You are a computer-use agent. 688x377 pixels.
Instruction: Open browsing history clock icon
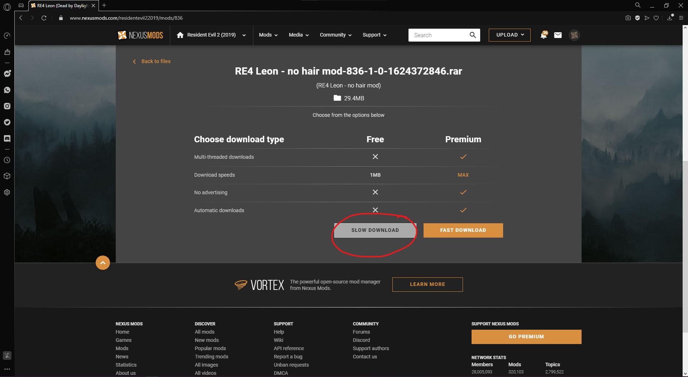point(7,160)
